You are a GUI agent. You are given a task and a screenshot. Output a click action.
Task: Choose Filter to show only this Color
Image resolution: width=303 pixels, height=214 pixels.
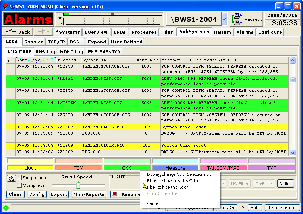173,181
